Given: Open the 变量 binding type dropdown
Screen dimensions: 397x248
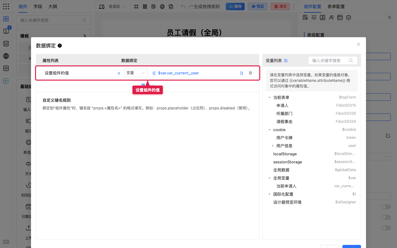Looking at the screenshot, I should point(136,73).
